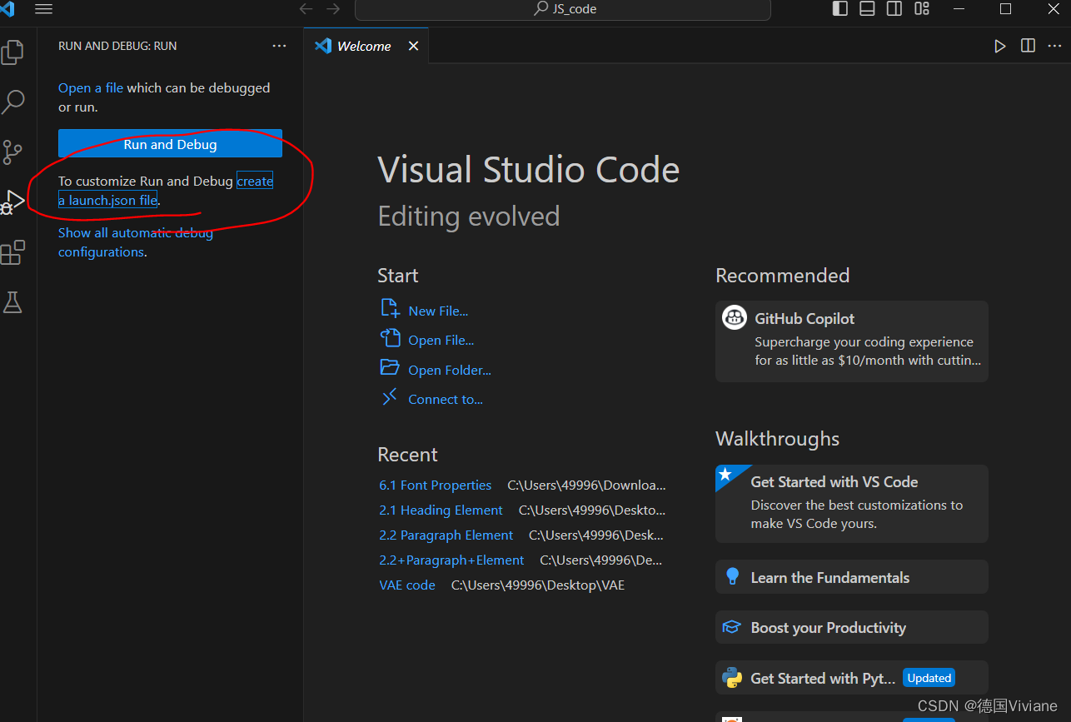
Task: Toggle primary side bar layout icon
Action: 840,9
